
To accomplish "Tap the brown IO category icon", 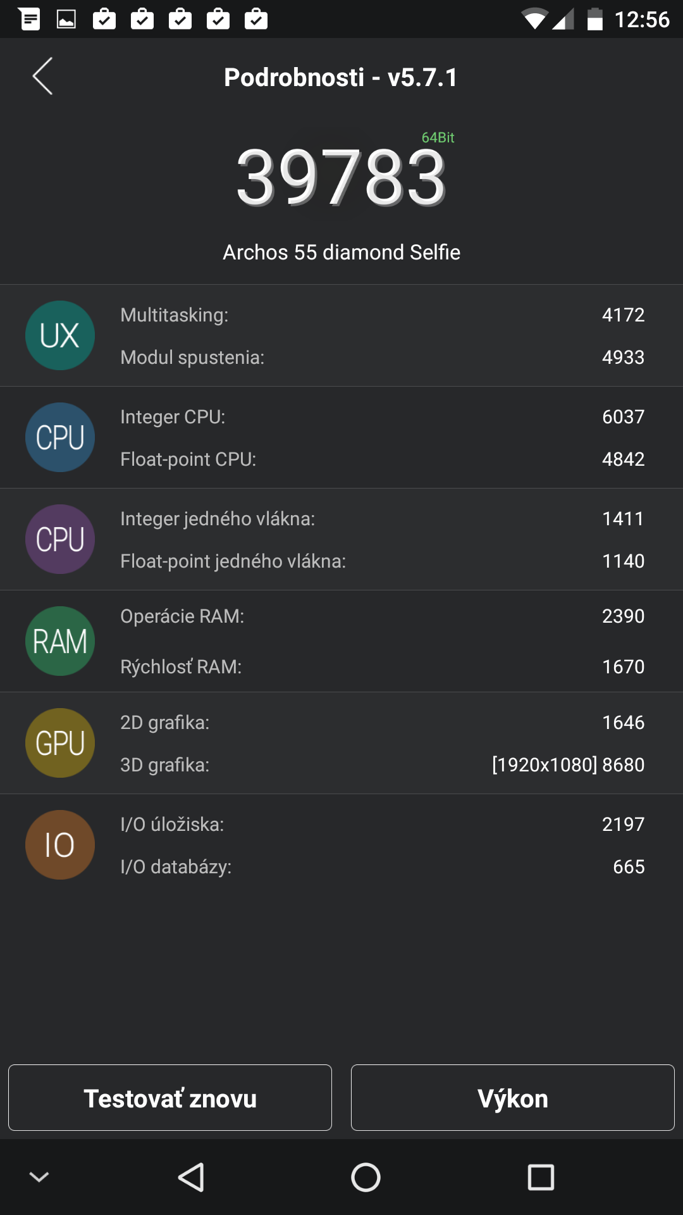I will (60, 845).
